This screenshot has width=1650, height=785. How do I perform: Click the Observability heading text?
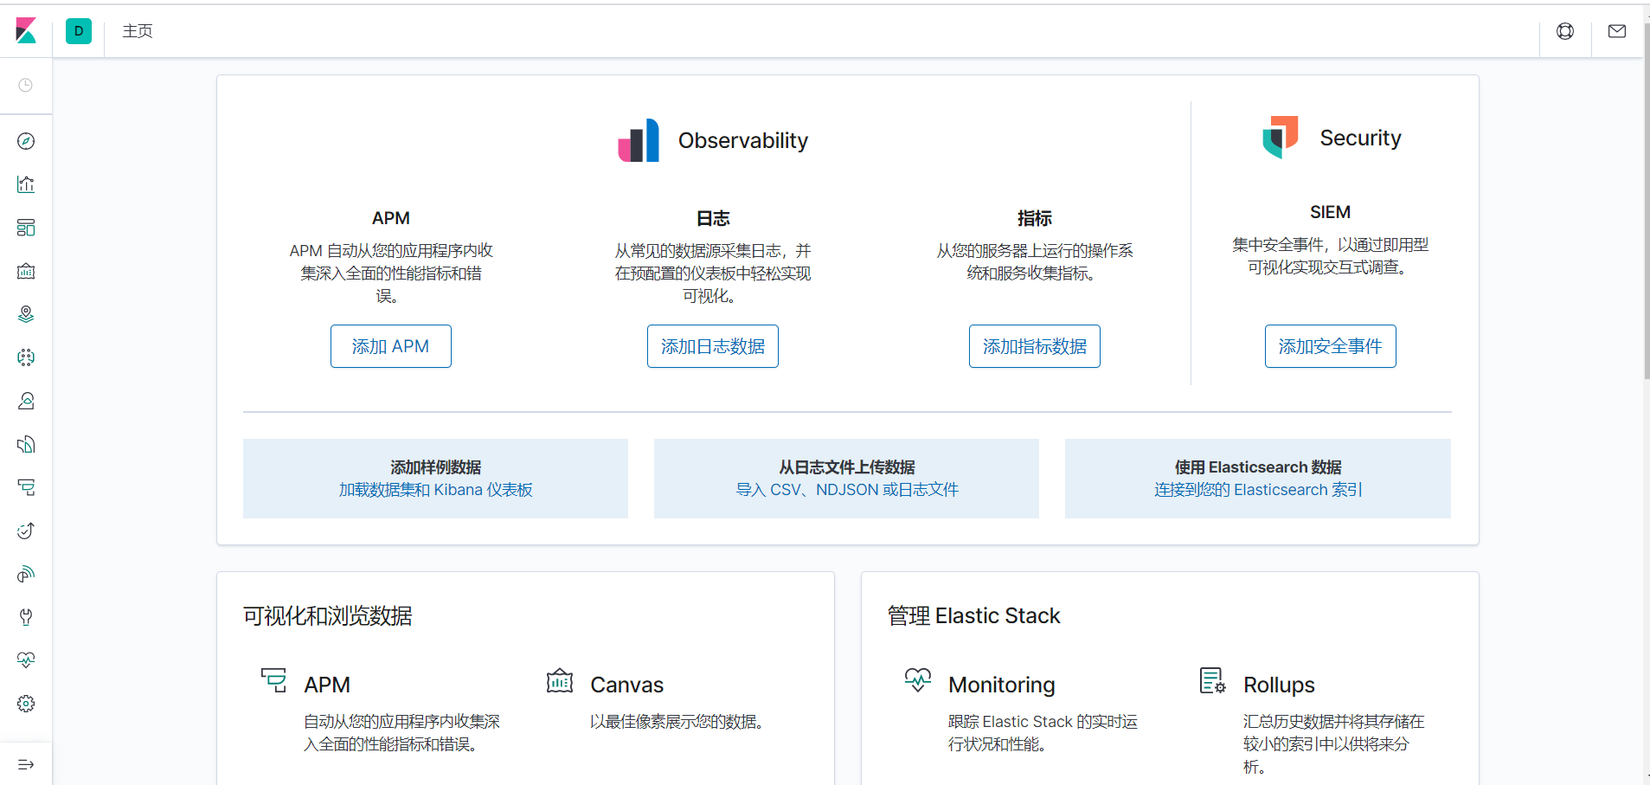coord(743,140)
